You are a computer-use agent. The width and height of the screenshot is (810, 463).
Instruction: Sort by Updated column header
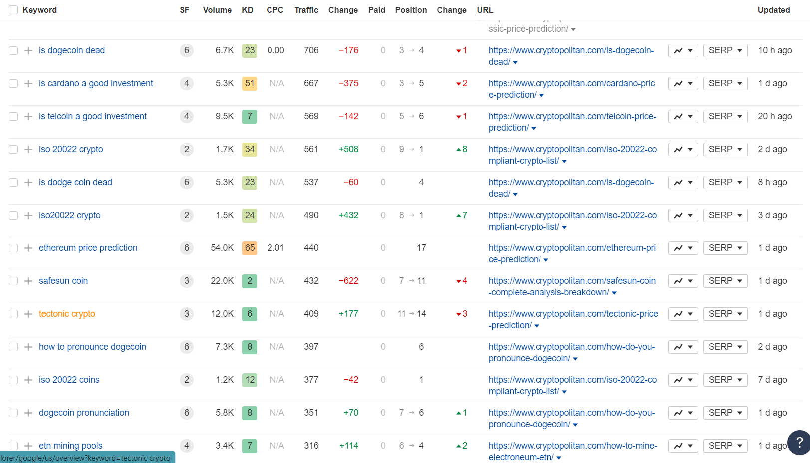click(774, 10)
